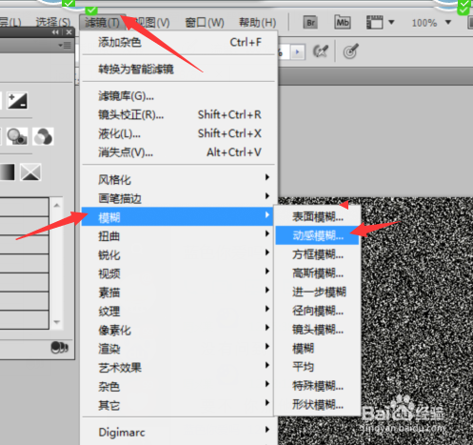Choose 特殊模糊... smart blur

tap(317, 386)
